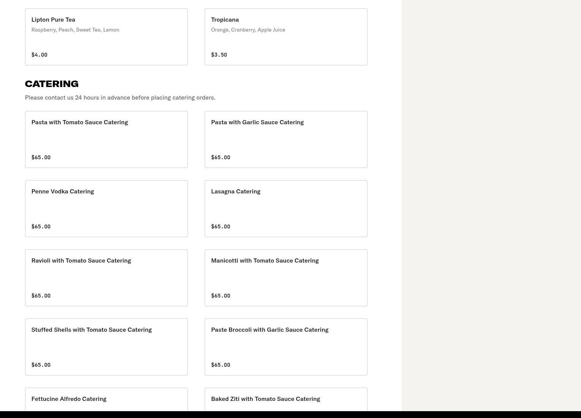581x418 pixels.
Task: Click $65.00 price under Manicotti with Tomato Sauce
Action: [x=221, y=296]
